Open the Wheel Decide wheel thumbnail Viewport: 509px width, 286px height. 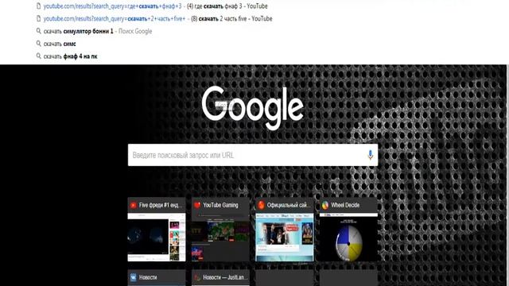tap(348, 237)
